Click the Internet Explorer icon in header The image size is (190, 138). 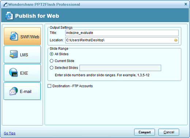(x=9, y=16)
